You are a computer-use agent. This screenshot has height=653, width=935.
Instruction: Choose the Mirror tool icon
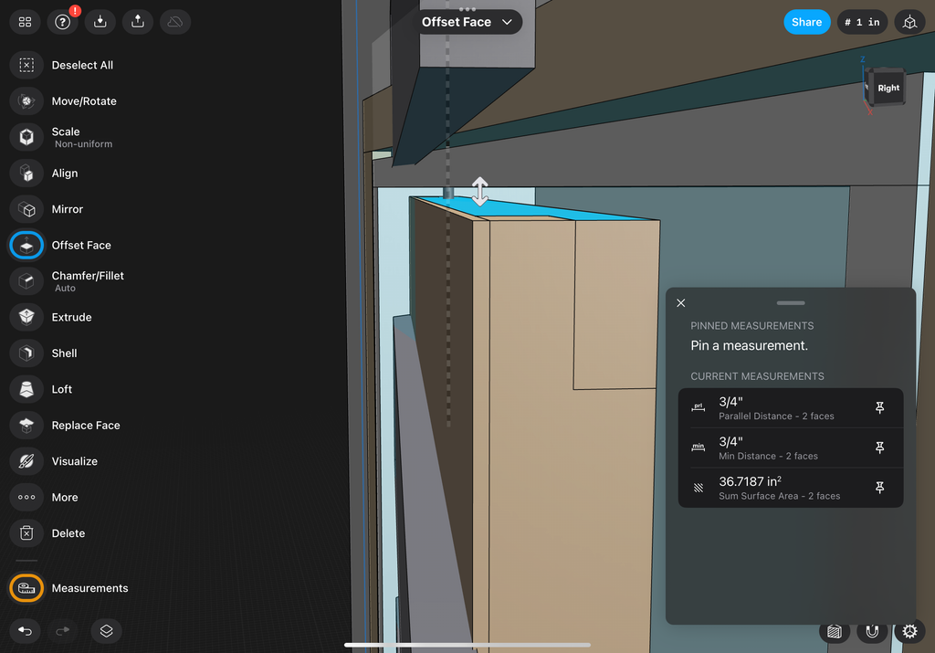point(27,209)
